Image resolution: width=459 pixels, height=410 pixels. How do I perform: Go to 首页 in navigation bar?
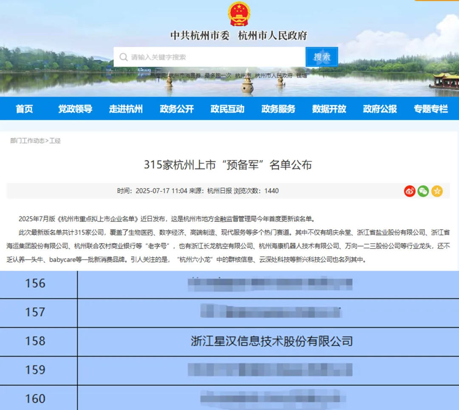(24, 109)
